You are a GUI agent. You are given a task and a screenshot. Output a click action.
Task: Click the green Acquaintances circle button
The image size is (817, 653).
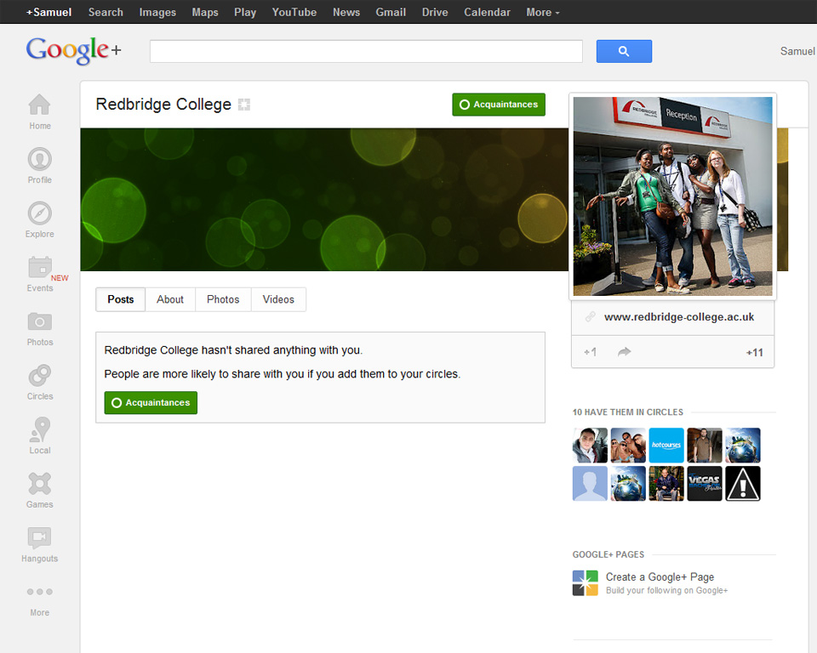[x=498, y=104]
